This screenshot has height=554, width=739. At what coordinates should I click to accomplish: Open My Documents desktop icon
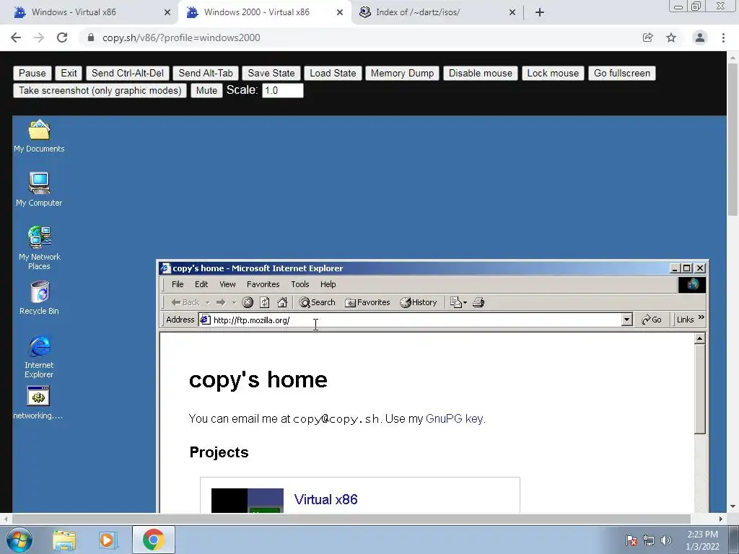[39, 136]
